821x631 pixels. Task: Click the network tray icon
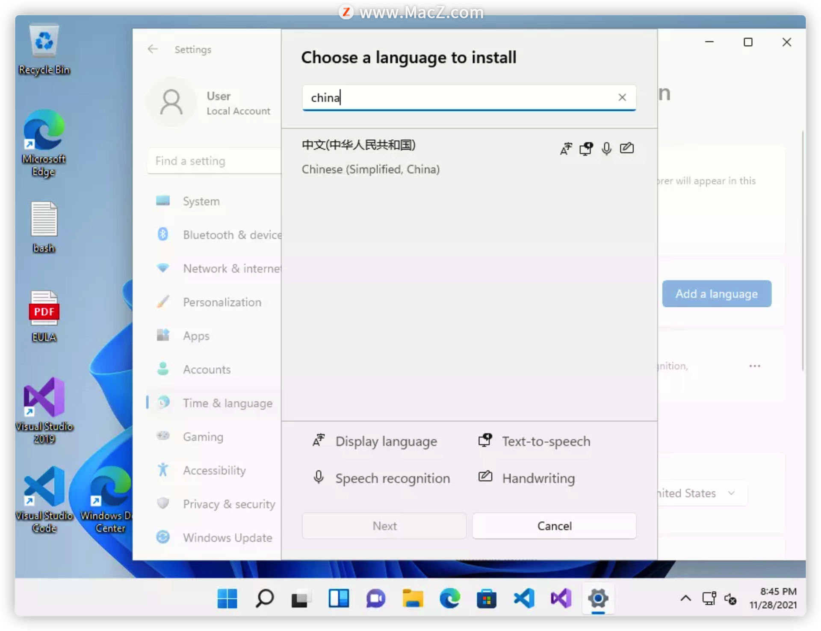click(709, 598)
